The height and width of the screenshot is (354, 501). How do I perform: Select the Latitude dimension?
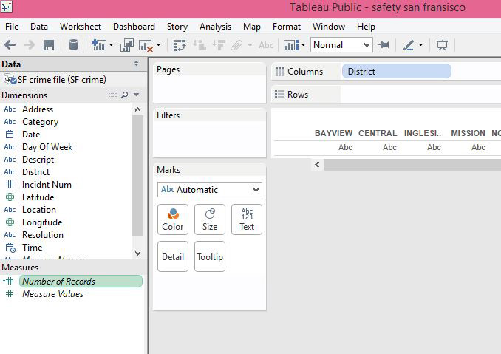pyautogui.click(x=38, y=197)
